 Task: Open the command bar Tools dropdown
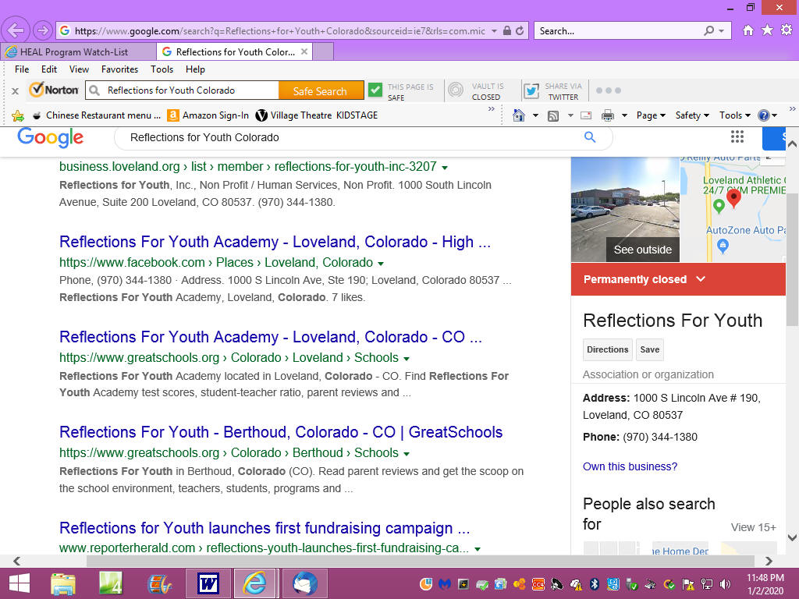point(735,115)
